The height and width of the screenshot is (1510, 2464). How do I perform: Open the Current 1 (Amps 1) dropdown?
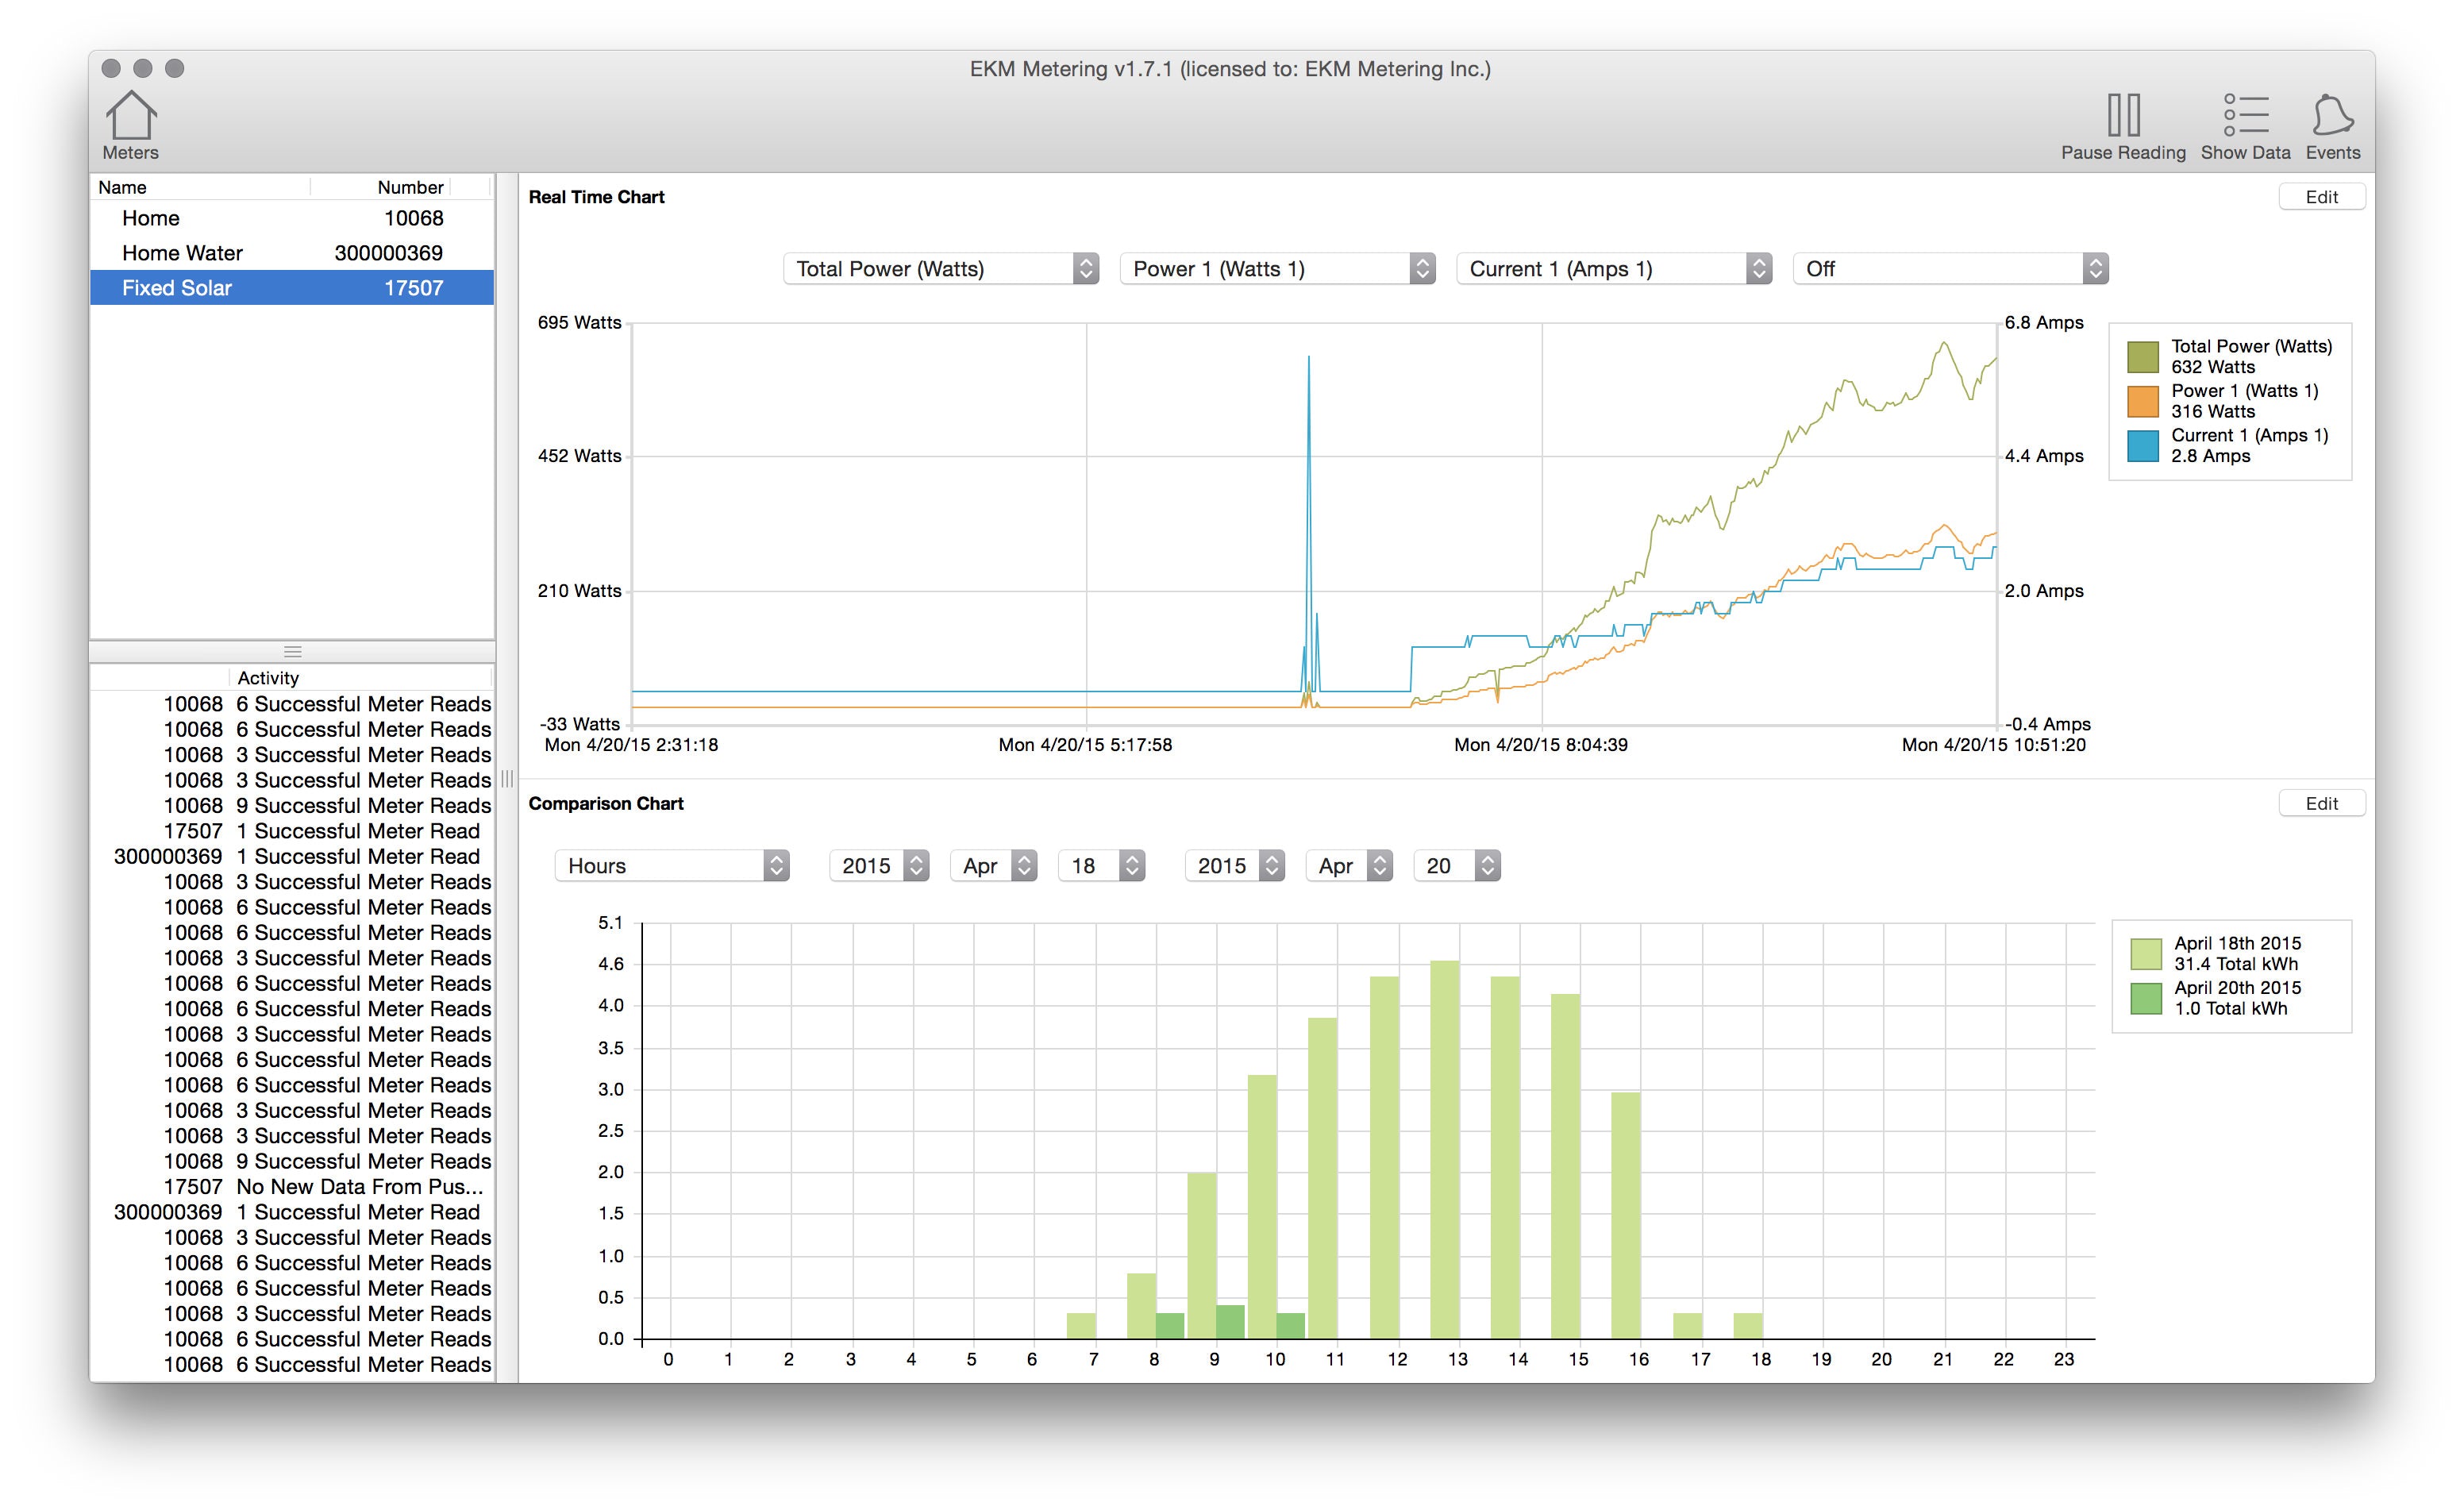(1613, 269)
